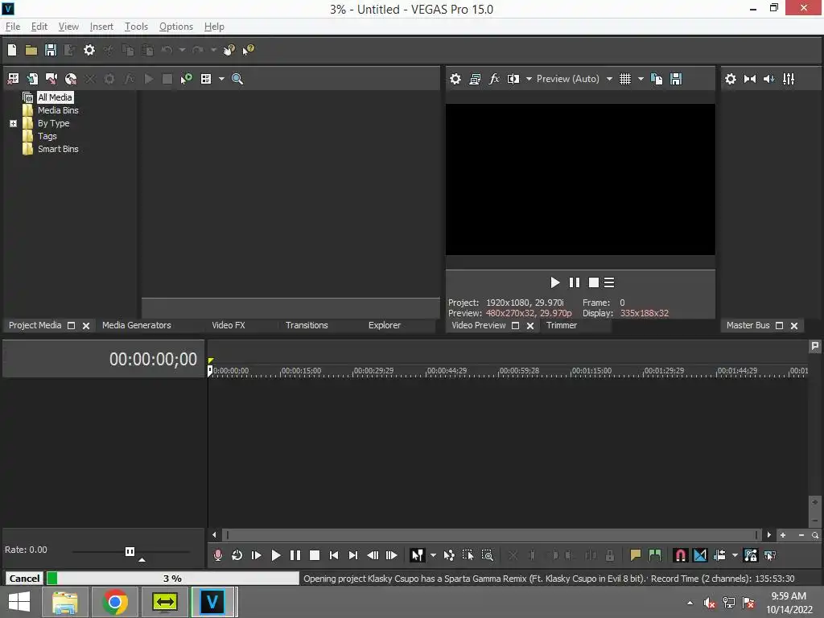This screenshot has height=618, width=824.
Task: Select the Selection Edit tool
Action: point(468,555)
